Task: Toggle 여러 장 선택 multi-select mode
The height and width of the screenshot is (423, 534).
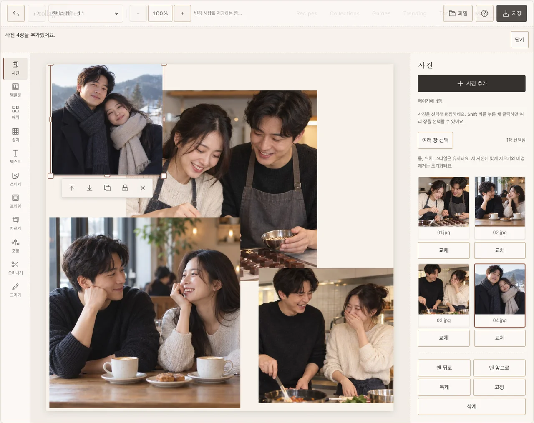Action: (435, 140)
